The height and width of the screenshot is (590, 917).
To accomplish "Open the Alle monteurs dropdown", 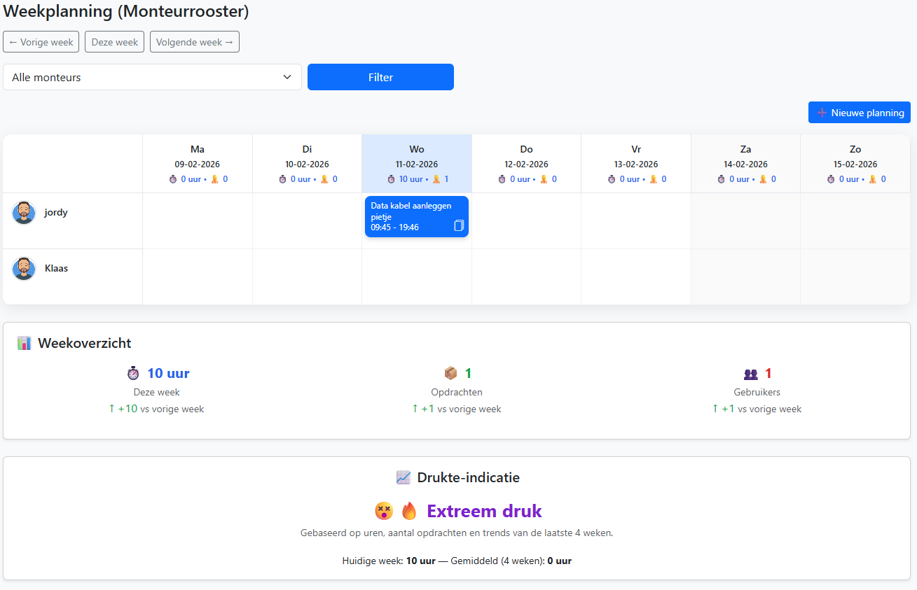I will tap(152, 77).
